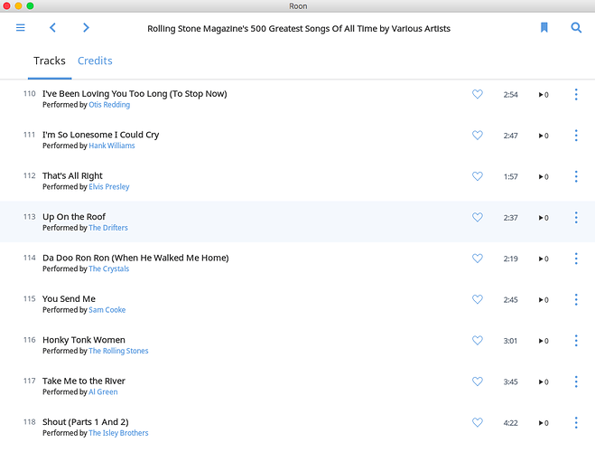Open three-dot menu for track 111

click(576, 136)
